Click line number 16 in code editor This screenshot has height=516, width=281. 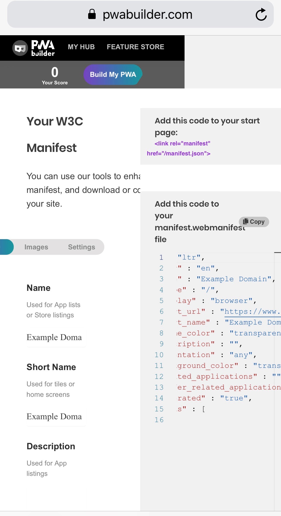tap(159, 420)
